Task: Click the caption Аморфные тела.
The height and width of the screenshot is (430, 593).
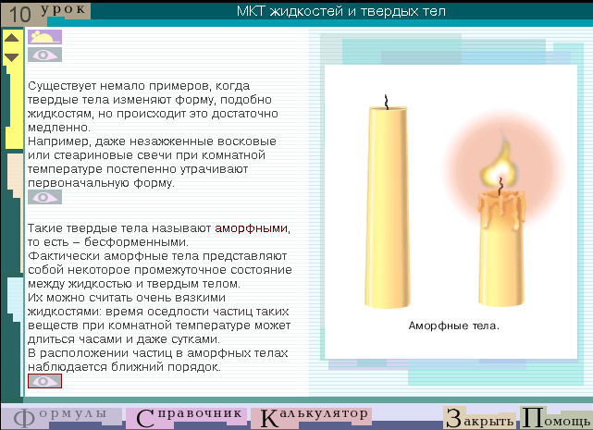Action: point(454,326)
